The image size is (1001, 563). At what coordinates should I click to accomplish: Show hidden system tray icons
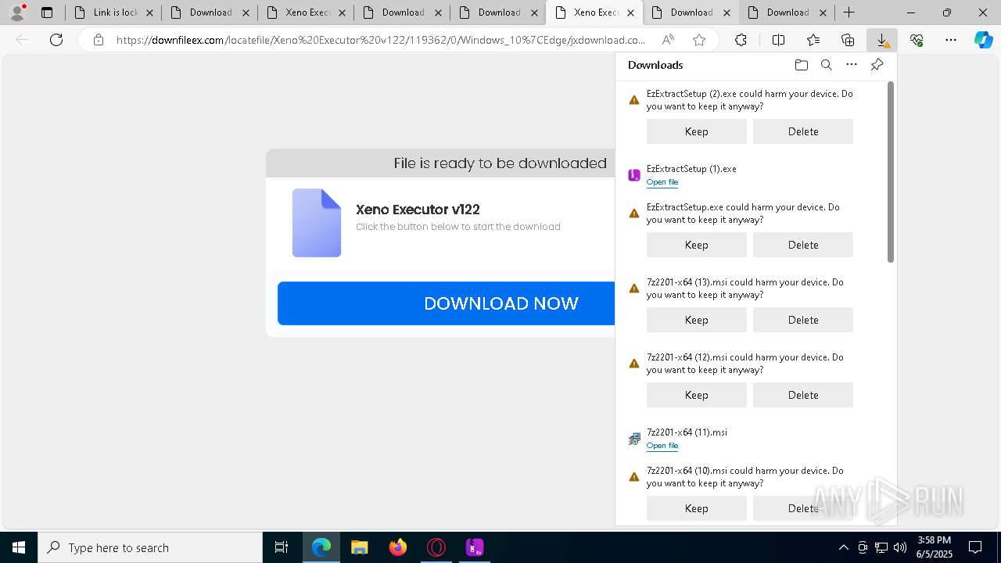[843, 547]
